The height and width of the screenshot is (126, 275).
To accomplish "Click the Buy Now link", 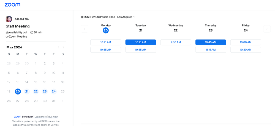I will (x=53, y=117).
